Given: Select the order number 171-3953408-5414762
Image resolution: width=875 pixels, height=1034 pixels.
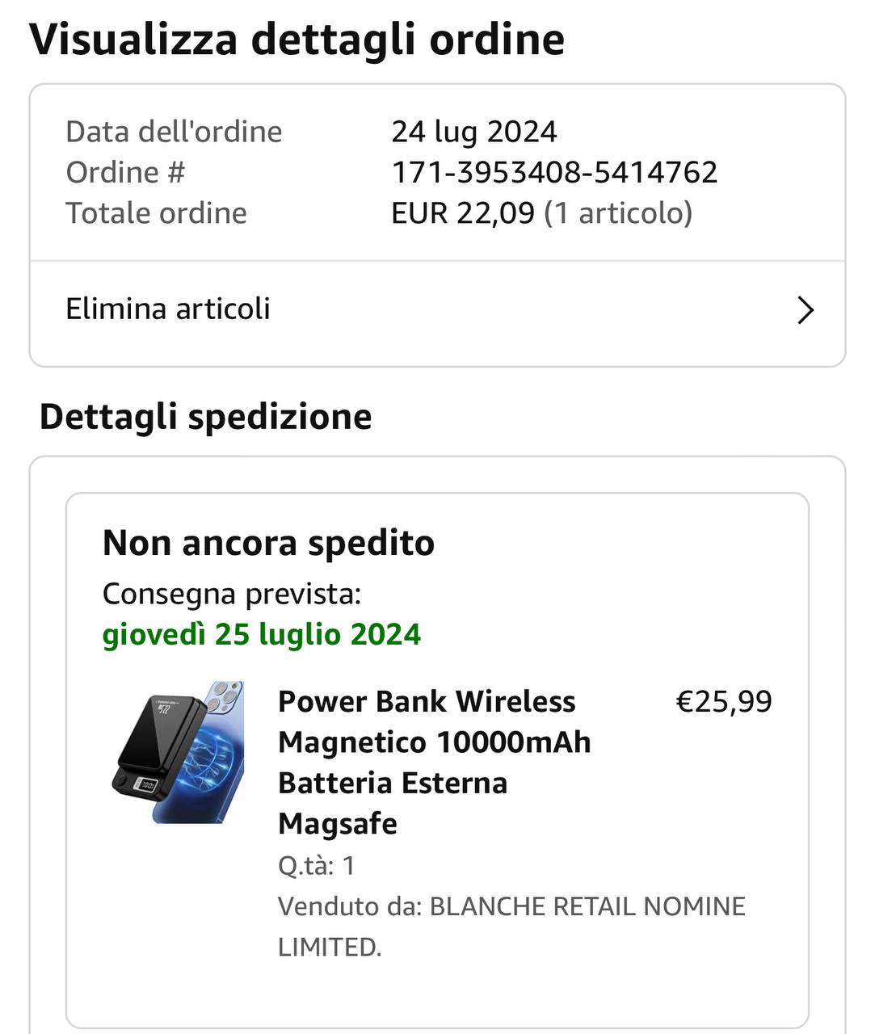Looking at the screenshot, I should click(554, 172).
